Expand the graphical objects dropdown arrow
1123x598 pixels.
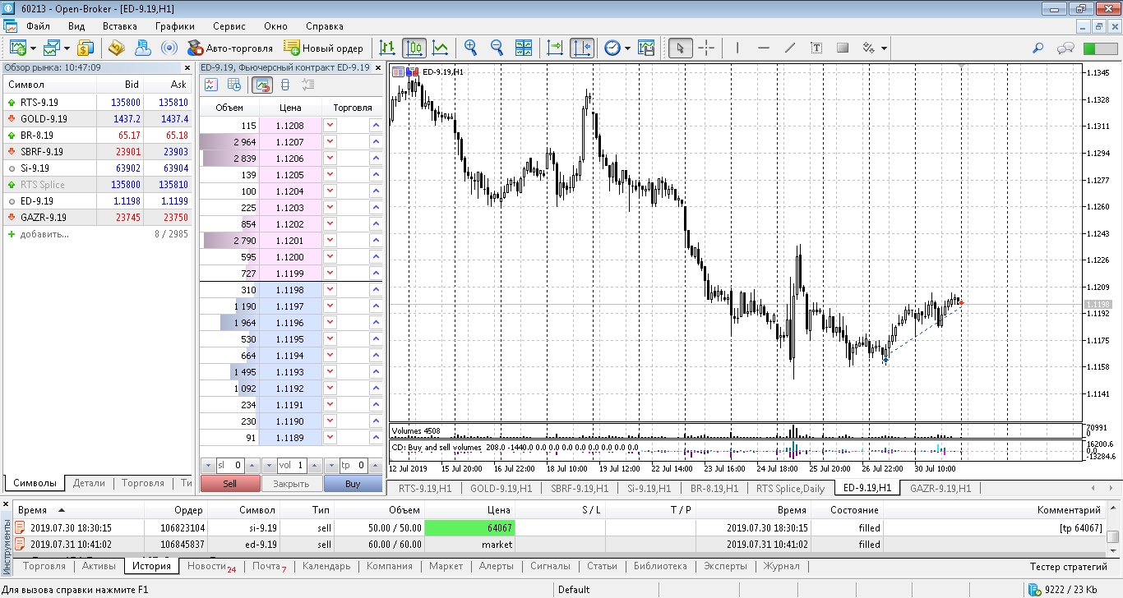884,48
